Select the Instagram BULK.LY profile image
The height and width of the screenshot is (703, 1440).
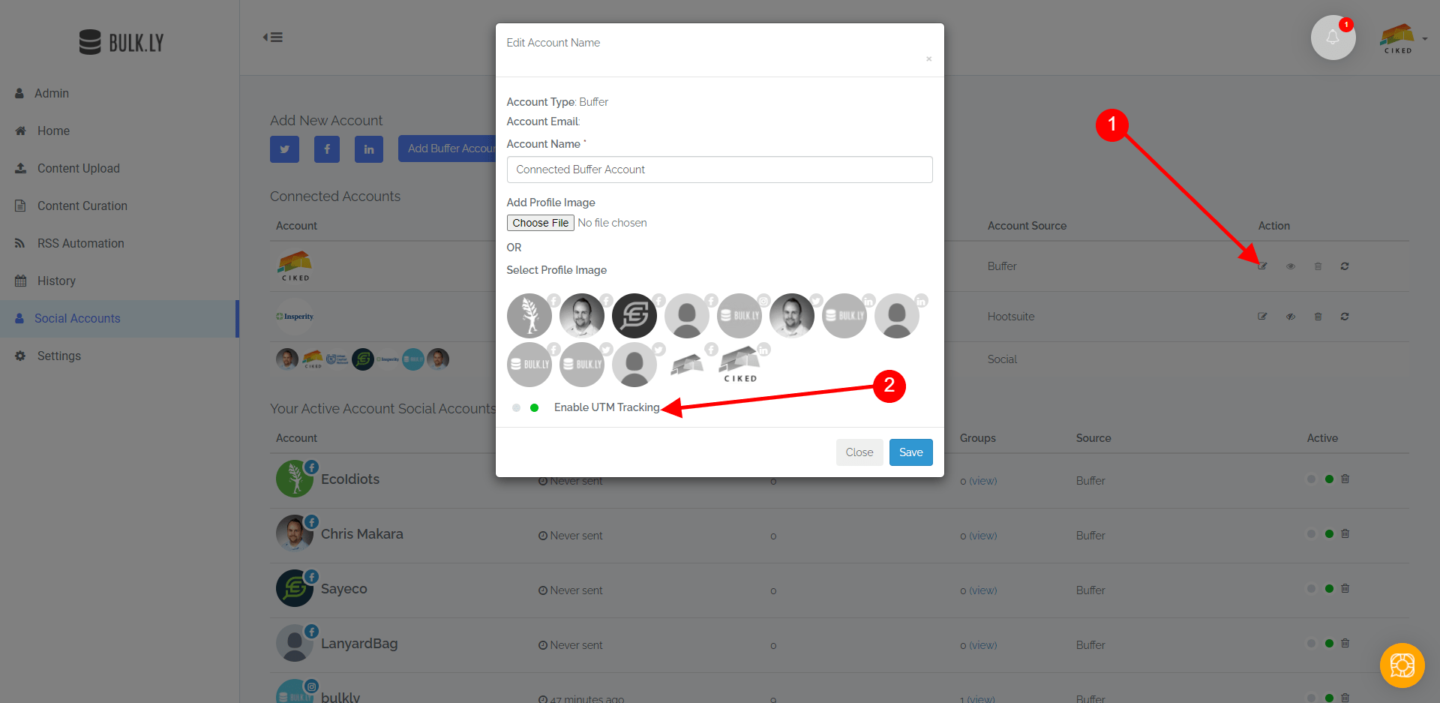(x=739, y=316)
